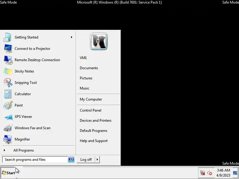Click the Snipping Tool label text
Screen dimensions: 239x179
(x=26, y=83)
